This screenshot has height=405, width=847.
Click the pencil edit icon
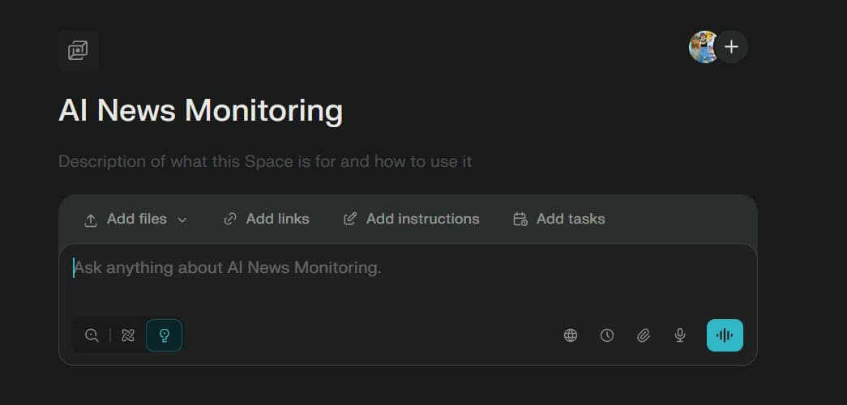(350, 219)
